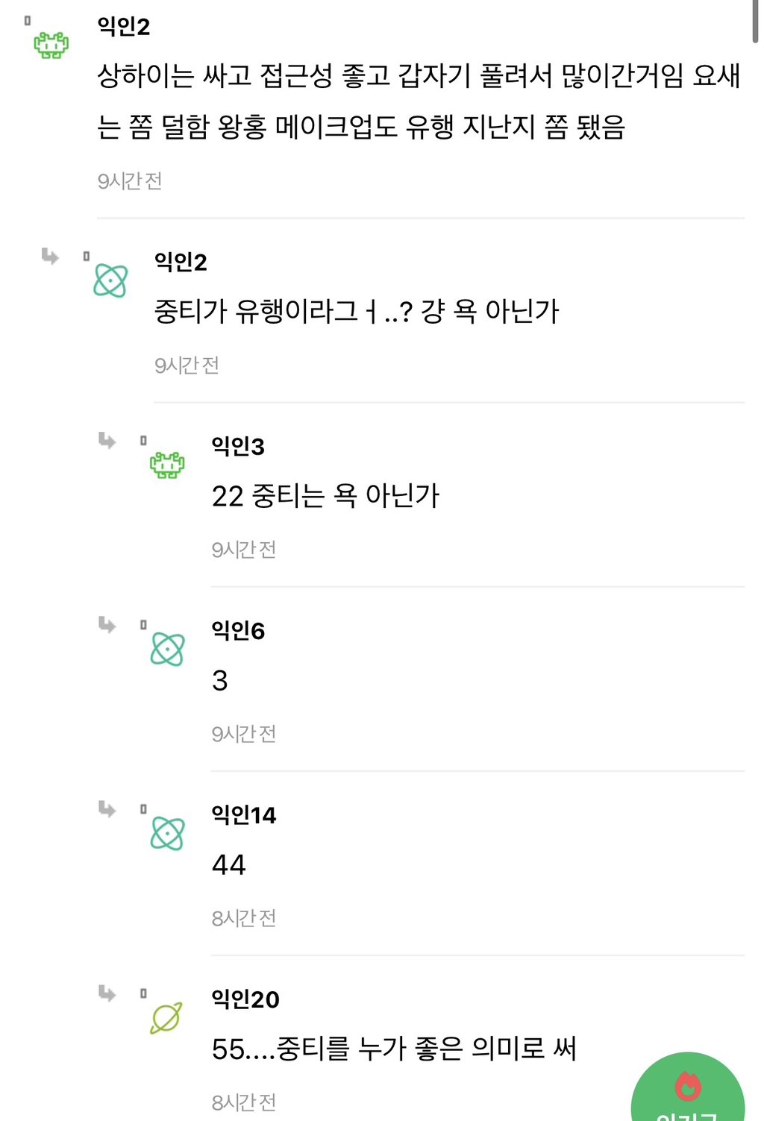
Task: Expand the reply arrow beside 익인6's comment
Action: [107, 626]
